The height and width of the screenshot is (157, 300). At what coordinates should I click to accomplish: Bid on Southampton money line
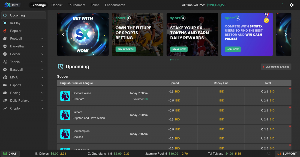[222, 129]
